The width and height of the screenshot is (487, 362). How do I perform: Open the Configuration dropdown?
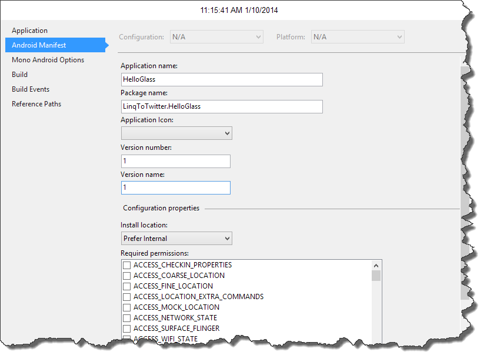[216, 37]
